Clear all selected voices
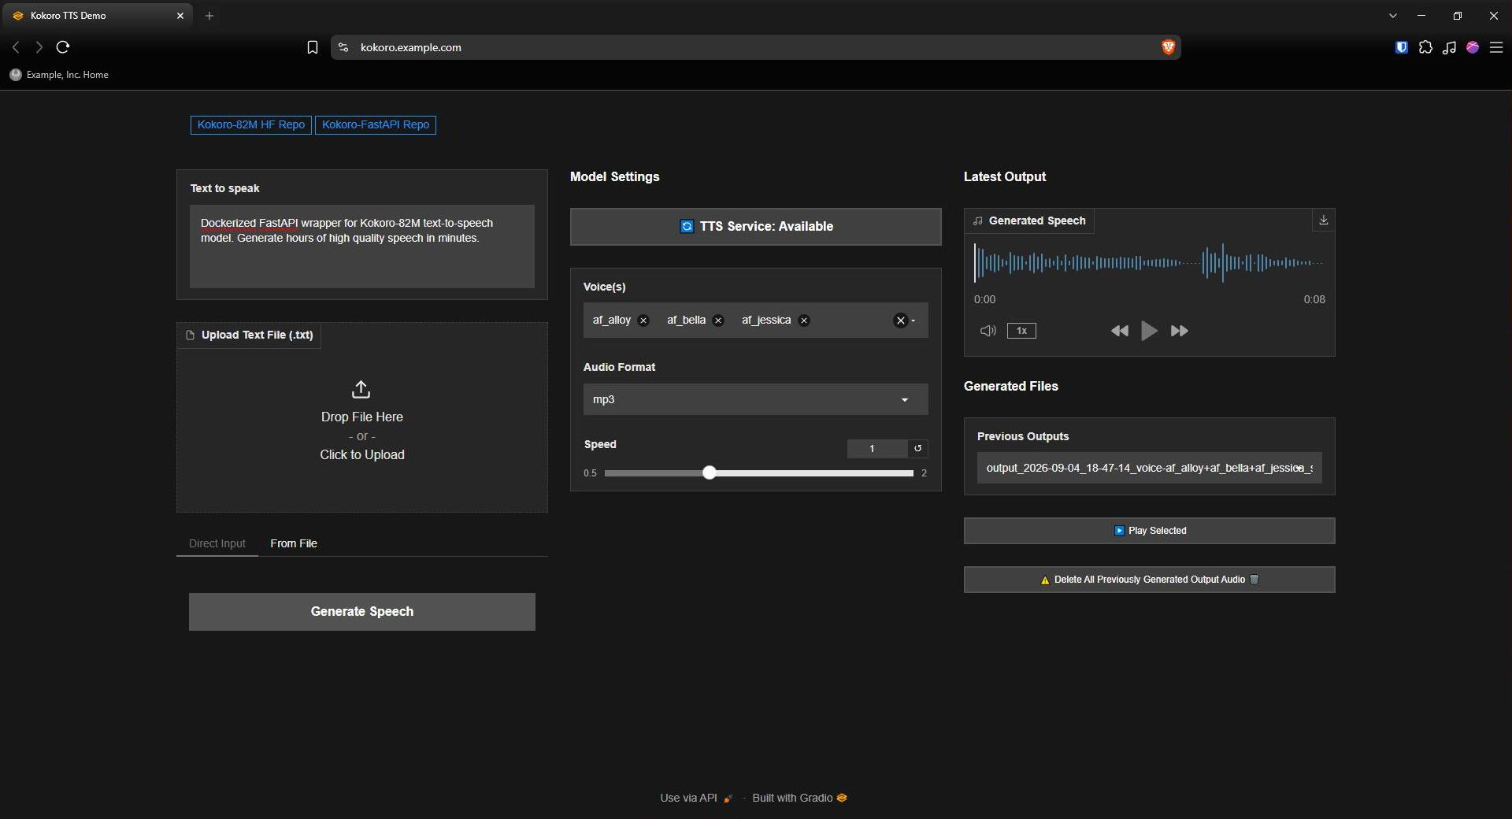Viewport: 1512px width, 819px height. (x=900, y=321)
